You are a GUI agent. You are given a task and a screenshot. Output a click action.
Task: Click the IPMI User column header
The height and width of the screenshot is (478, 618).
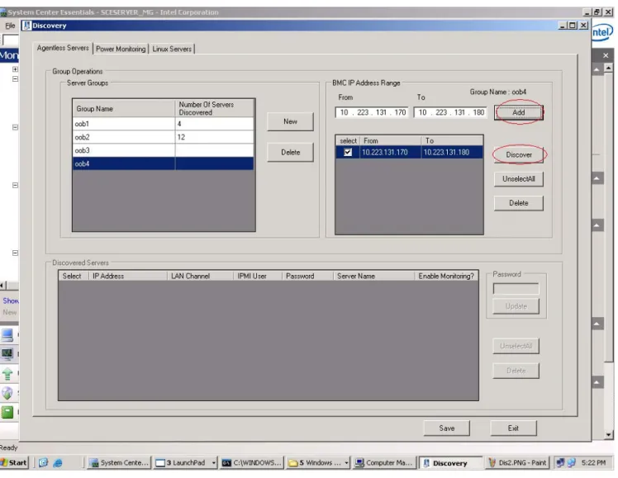click(258, 276)
